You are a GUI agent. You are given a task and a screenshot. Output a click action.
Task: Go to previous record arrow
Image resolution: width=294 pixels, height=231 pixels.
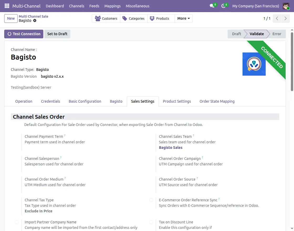tap(277, 18)
